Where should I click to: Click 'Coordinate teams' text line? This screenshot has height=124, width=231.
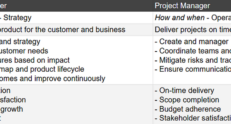coord(193,51)
